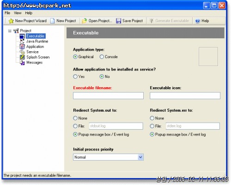Click the Help question mark icon

coord(198,21)
